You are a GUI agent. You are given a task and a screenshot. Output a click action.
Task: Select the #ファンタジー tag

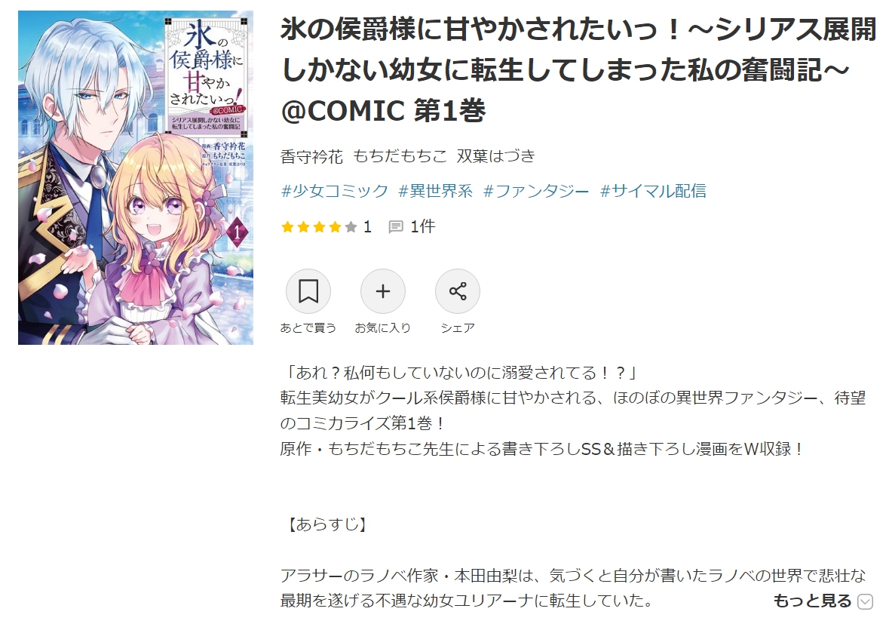(536, 191)
